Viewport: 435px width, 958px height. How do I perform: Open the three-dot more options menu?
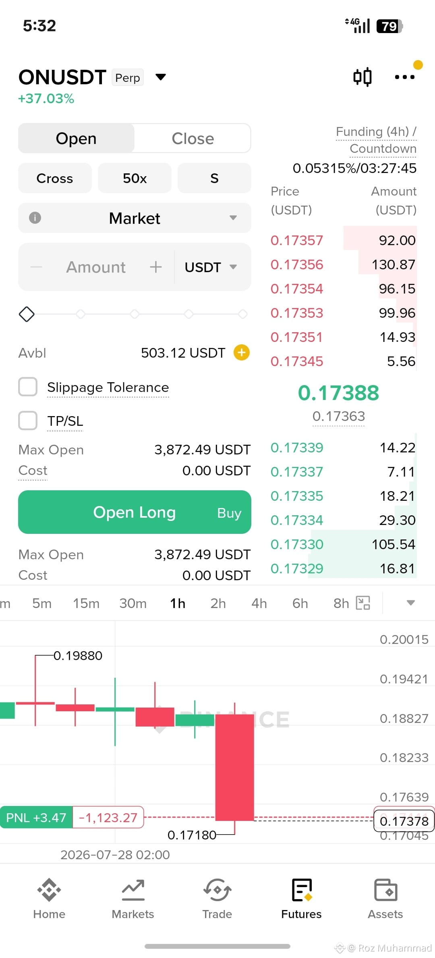coord(405,77)
